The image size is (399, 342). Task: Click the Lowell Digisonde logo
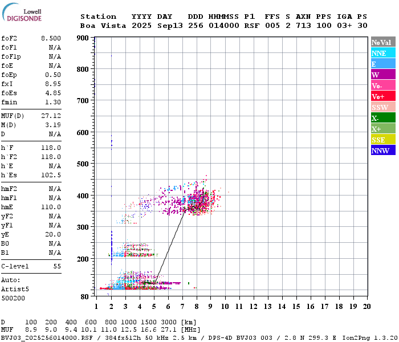pos(22,13)
